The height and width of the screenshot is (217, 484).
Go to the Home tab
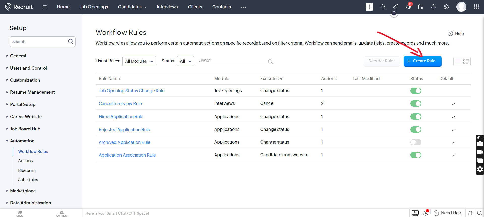(63, 7)
